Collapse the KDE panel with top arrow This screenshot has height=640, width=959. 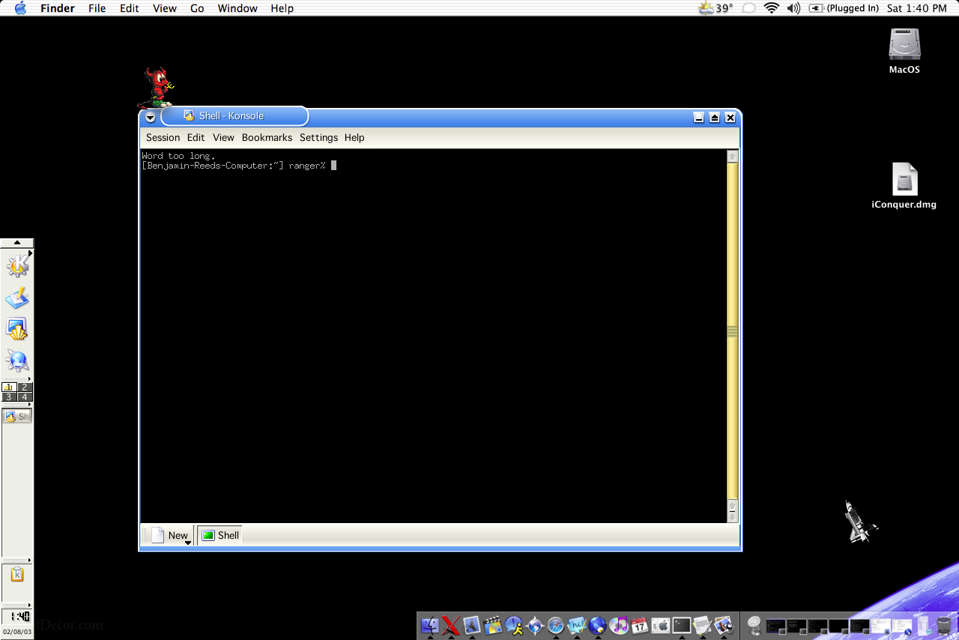click(16, 243)
